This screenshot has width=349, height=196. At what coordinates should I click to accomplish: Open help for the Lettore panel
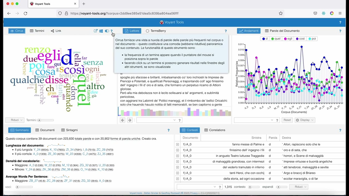pyautogui.click(x=225, y=31)
